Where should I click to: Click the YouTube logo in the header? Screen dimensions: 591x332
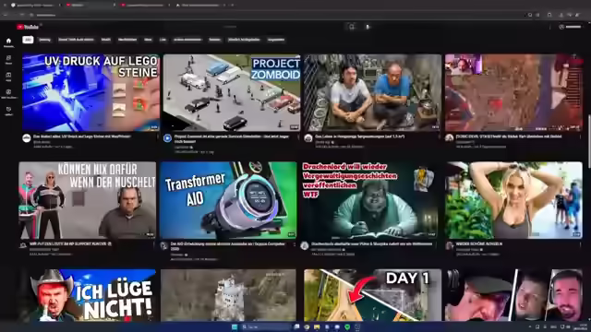(x=28, y=27)
